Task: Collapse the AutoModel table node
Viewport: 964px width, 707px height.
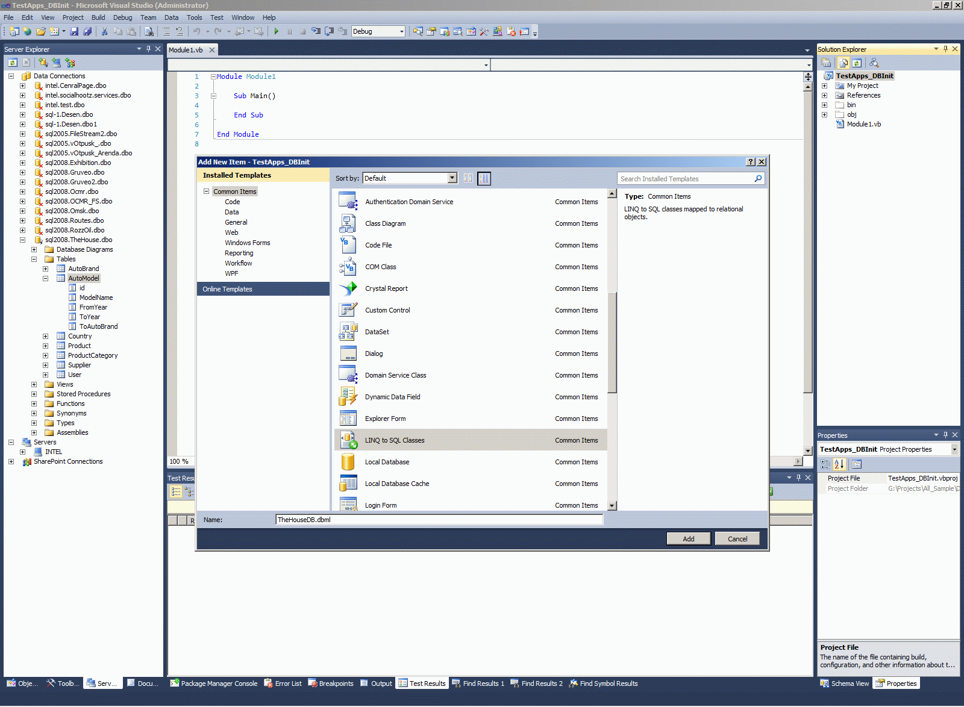Action: (45, 278)
